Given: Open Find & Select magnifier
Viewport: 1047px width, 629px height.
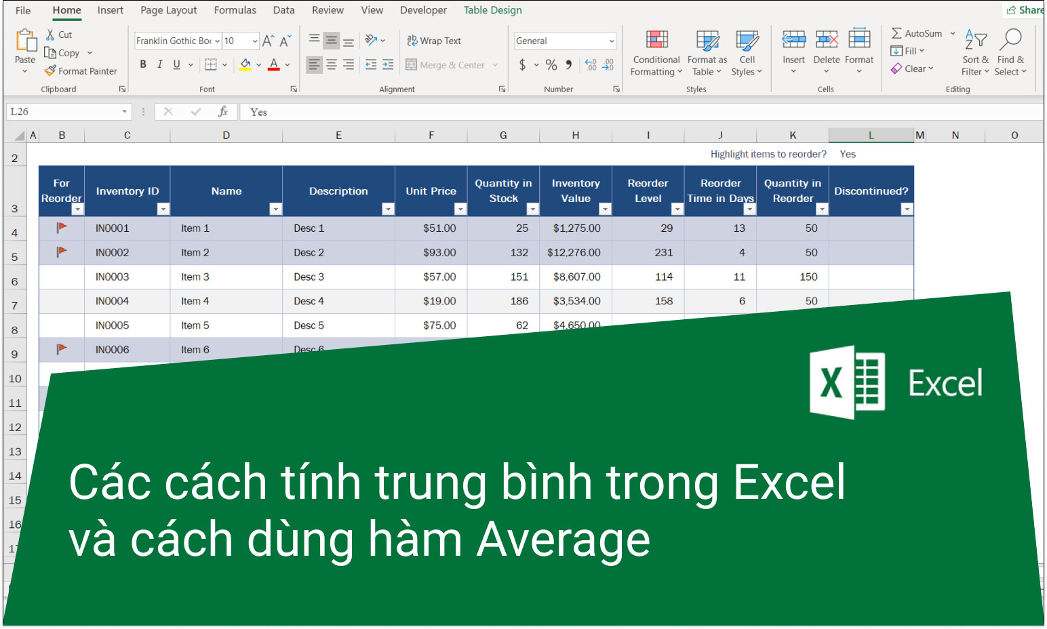Looking at the screenshot, I should pyautogui.click(x=1010, y=53).
